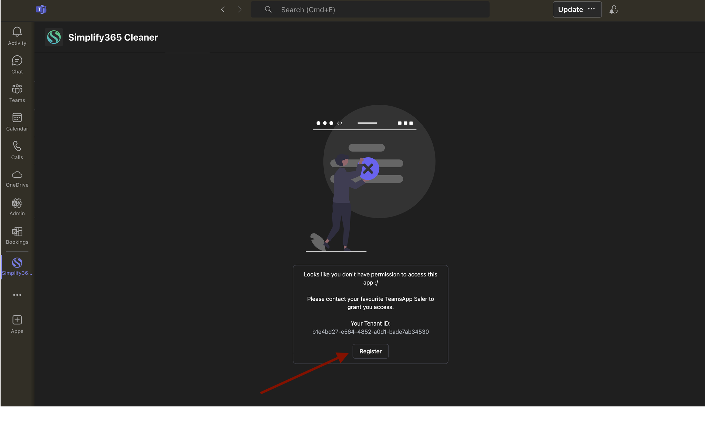Click the access denied illustration
The width and height of the screenshot is (706, 441).
click(x=370, y=178)
